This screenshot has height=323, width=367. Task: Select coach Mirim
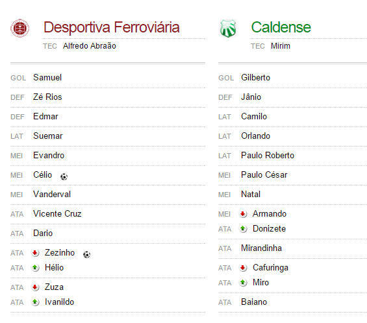coord(281,46)
